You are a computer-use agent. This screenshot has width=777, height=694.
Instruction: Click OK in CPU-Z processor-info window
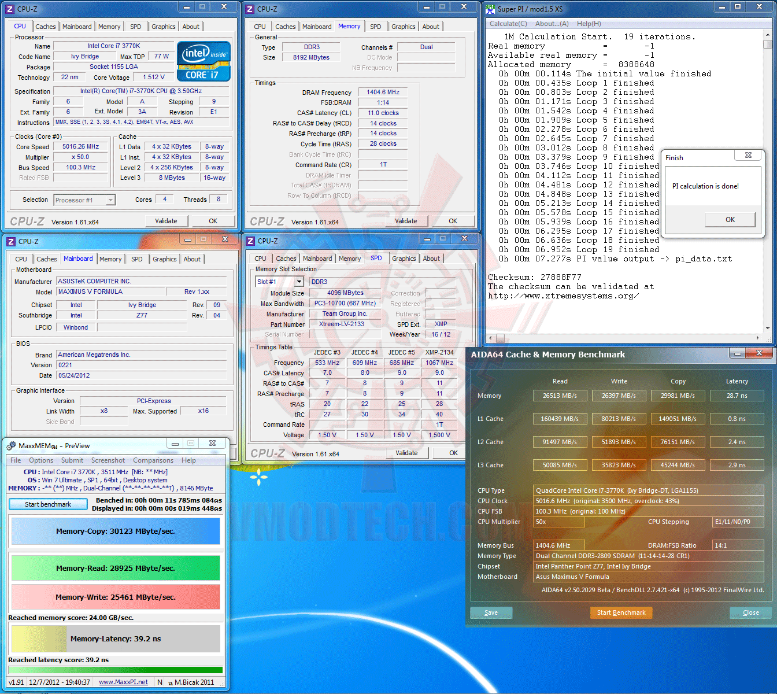[x=213, y=221]
